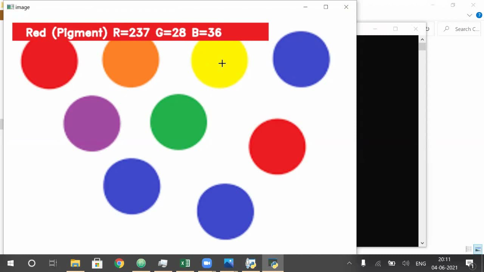
Task: Click the console scrollbar thumb
Action: (422, 47)
